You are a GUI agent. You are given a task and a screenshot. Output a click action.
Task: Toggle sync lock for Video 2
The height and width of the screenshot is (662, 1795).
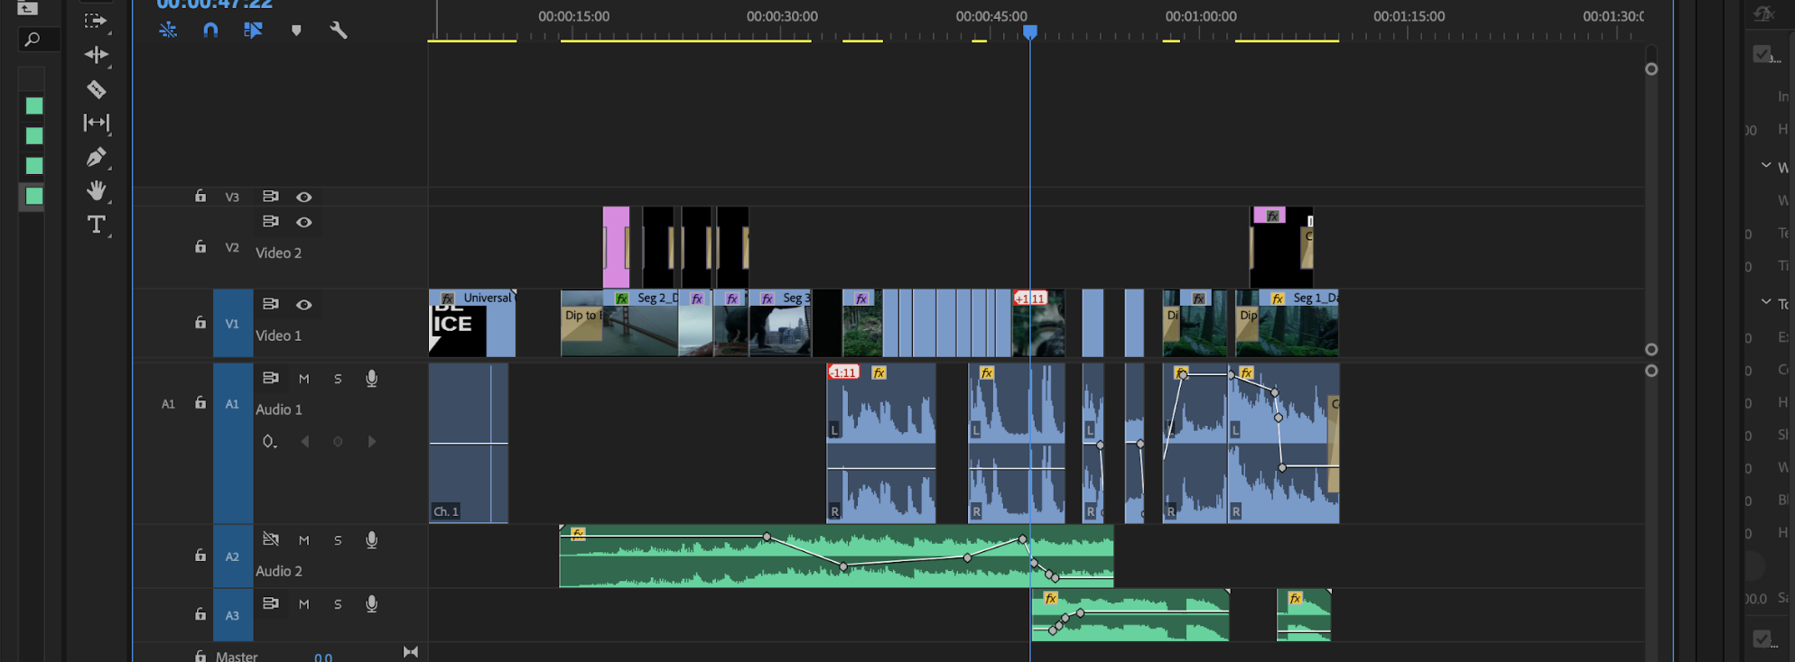(270, 221)
